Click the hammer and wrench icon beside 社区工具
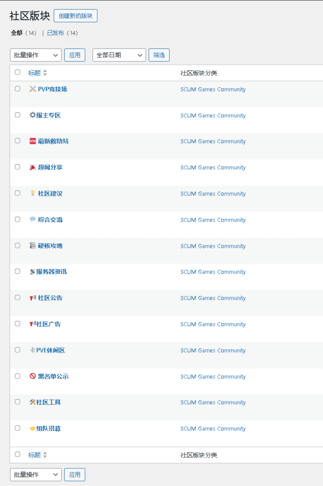Image resolution: width=323 pixels, height=486 pixels. tap(32, 402)
